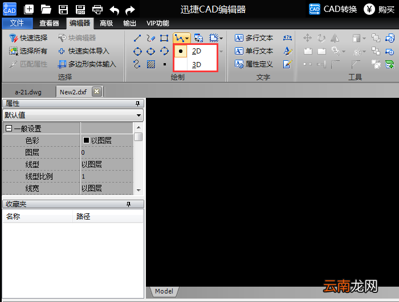The width and height of the screenshot is (399, 302).
Task: Pin the 属性 properties panel
Action: [x=138, y=104]
